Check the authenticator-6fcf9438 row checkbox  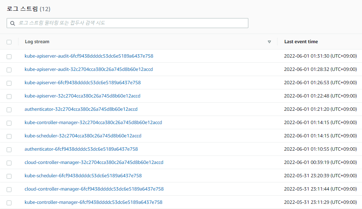9,150
